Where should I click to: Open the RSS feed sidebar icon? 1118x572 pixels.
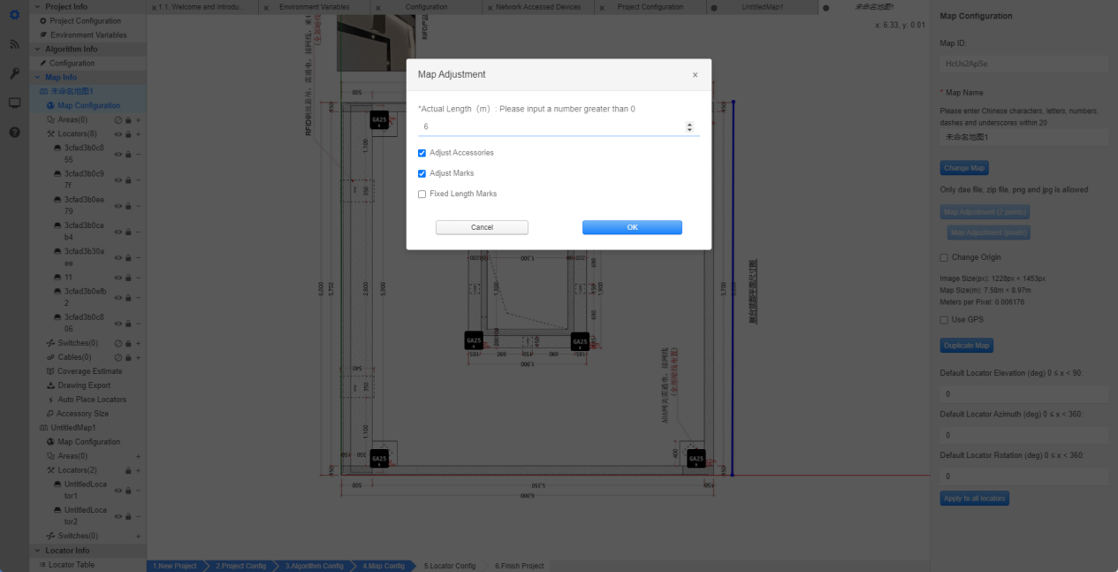pyautogui.click(x=14, y=44)
